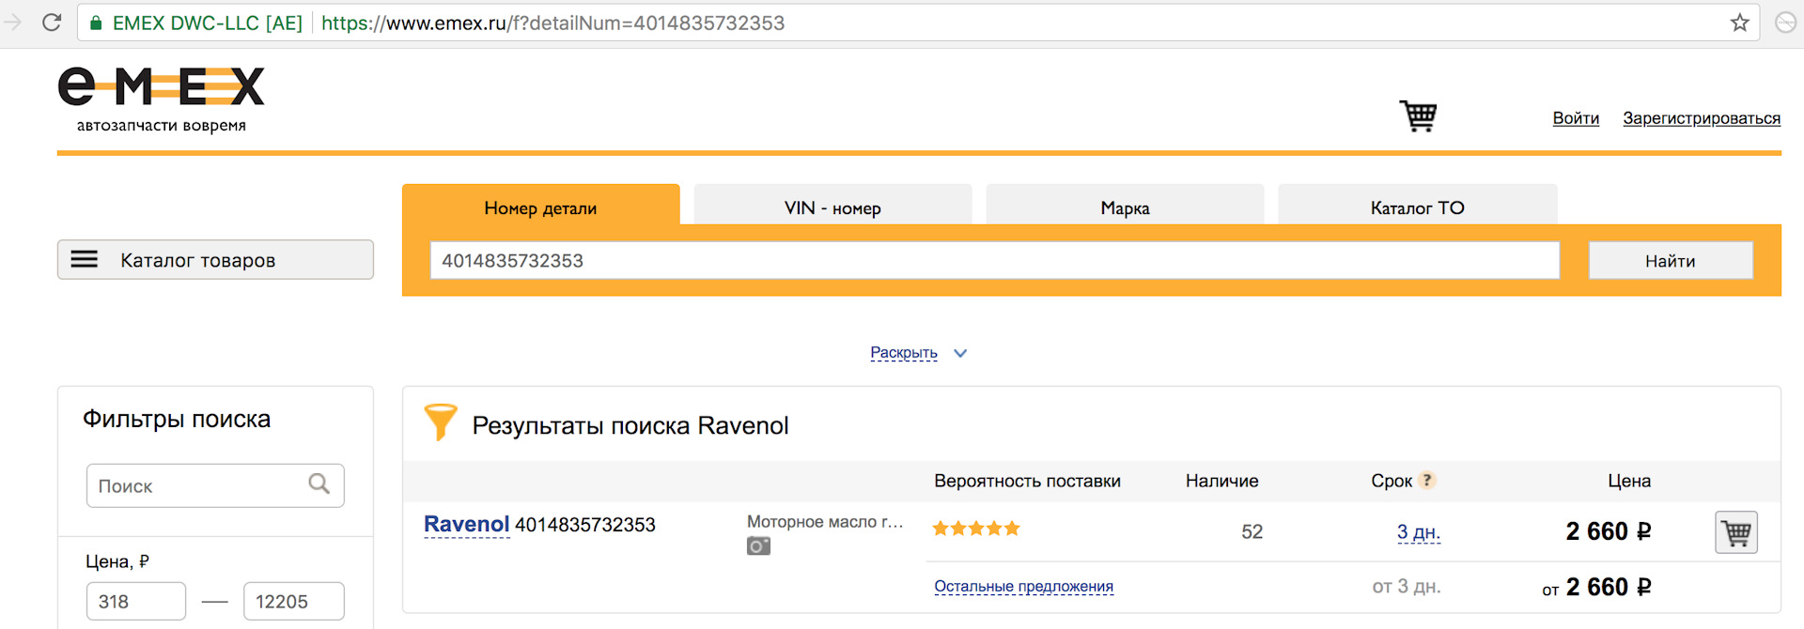Click the part number search field
The width and height of the screenshot is (1804, 629).
tap(994, 261)
